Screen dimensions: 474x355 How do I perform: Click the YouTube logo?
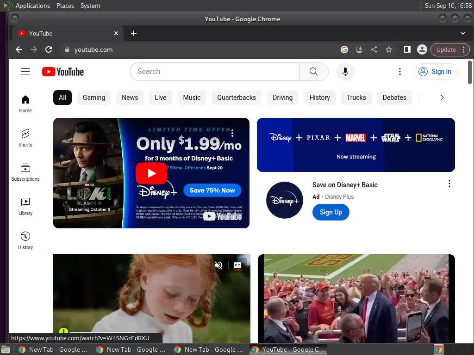tap(63, 72)
